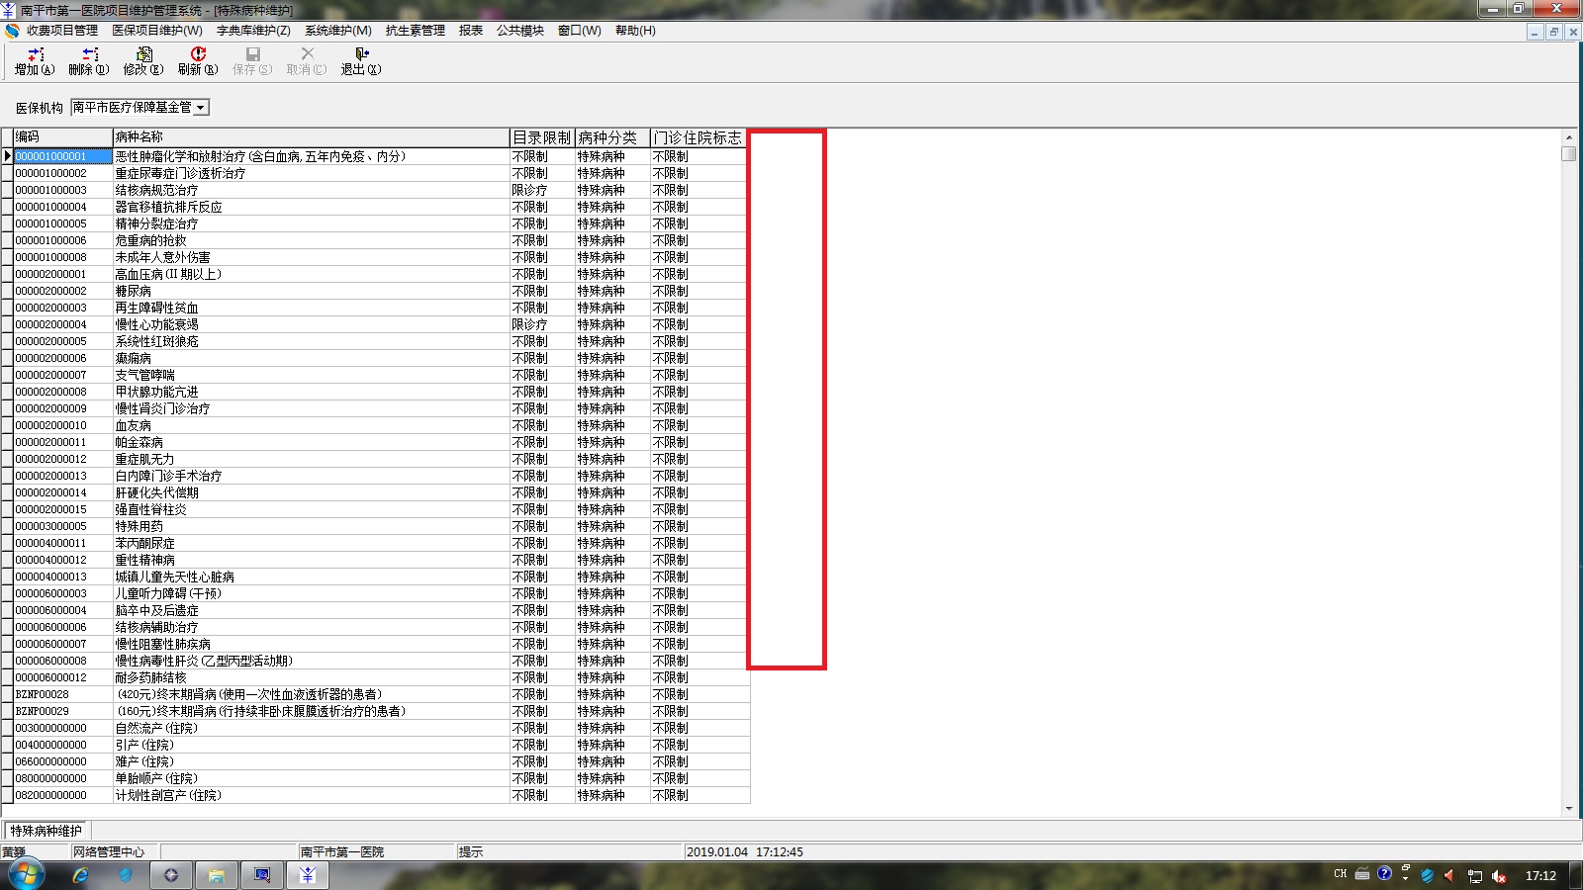Select the 特殊病种维护 tab at bottom

[x=47, y=831]
